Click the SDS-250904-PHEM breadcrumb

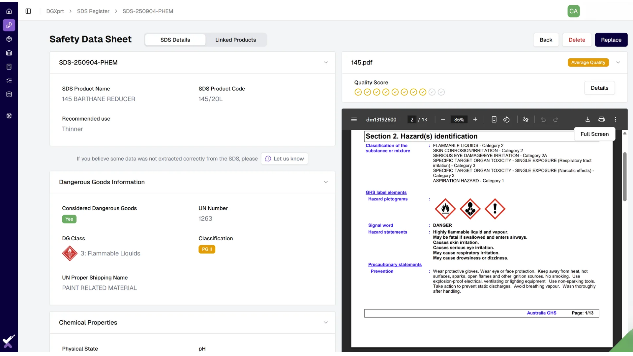(148, 11)
